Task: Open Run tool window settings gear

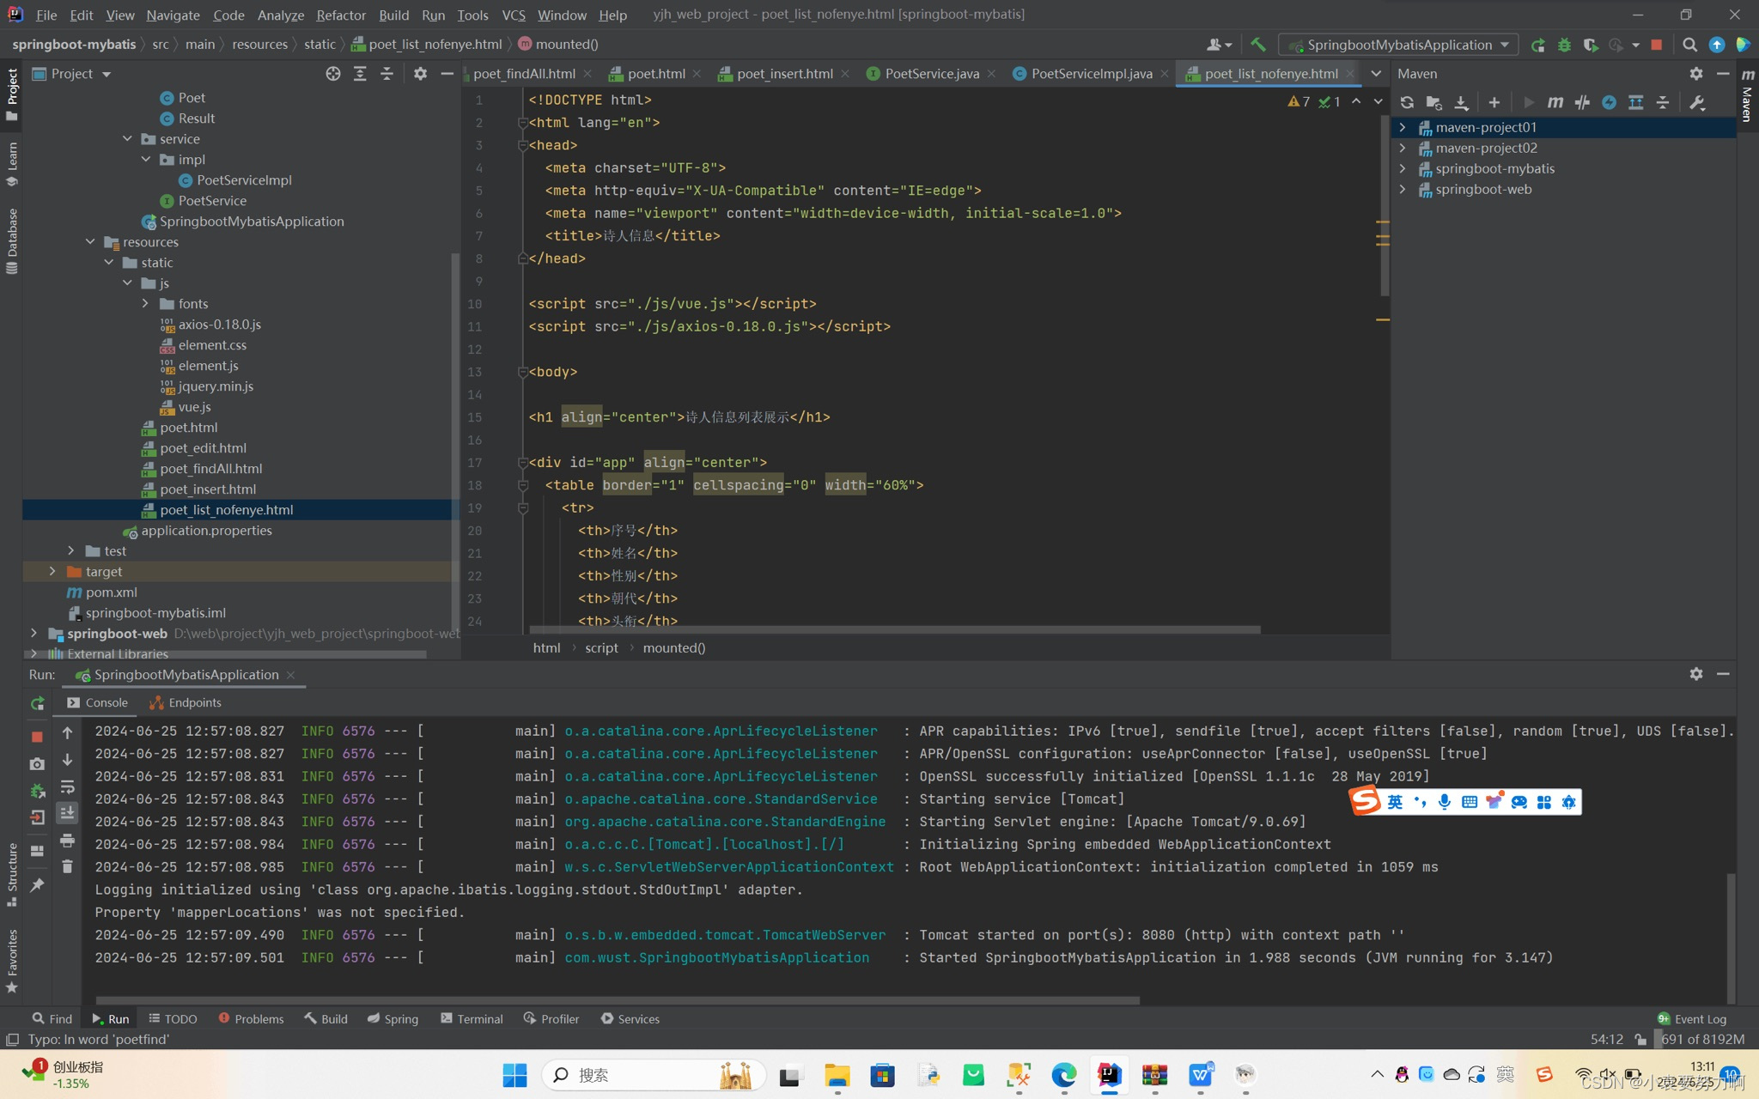Action: point(1696,674)
